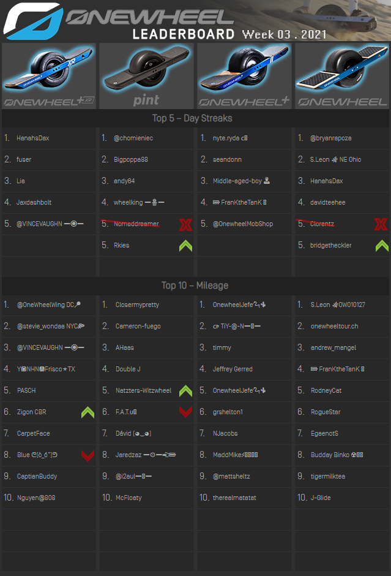Click the green up arrow beside Zigon CBR
This screenshot has height=576, width=391.
[x=88, y=412]
